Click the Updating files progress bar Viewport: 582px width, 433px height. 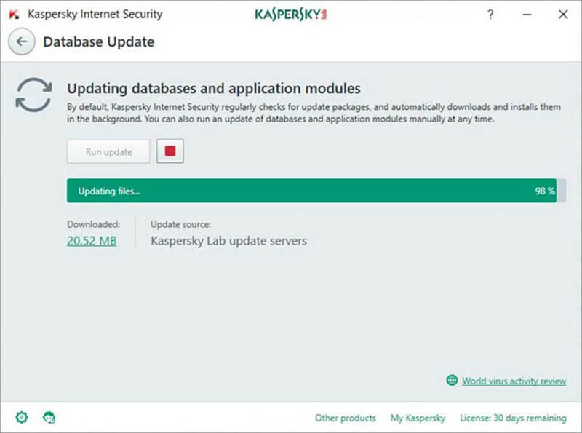click(316, 191)
